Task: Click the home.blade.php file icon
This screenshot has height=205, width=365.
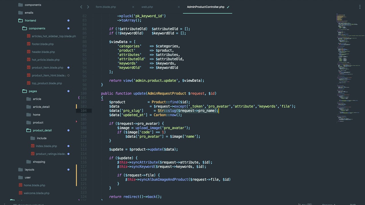Action: [x=21, y=185]
